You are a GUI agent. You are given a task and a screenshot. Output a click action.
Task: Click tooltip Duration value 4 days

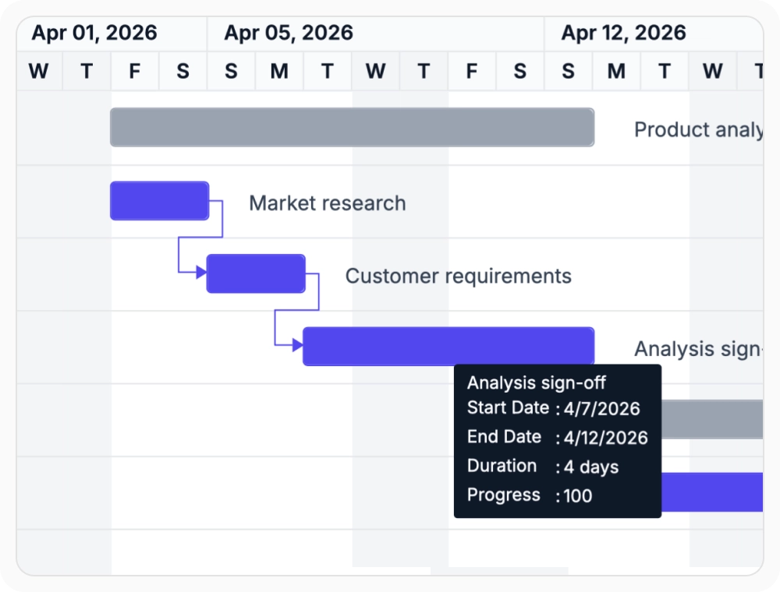pyautogui.click(x=591, y=467)
